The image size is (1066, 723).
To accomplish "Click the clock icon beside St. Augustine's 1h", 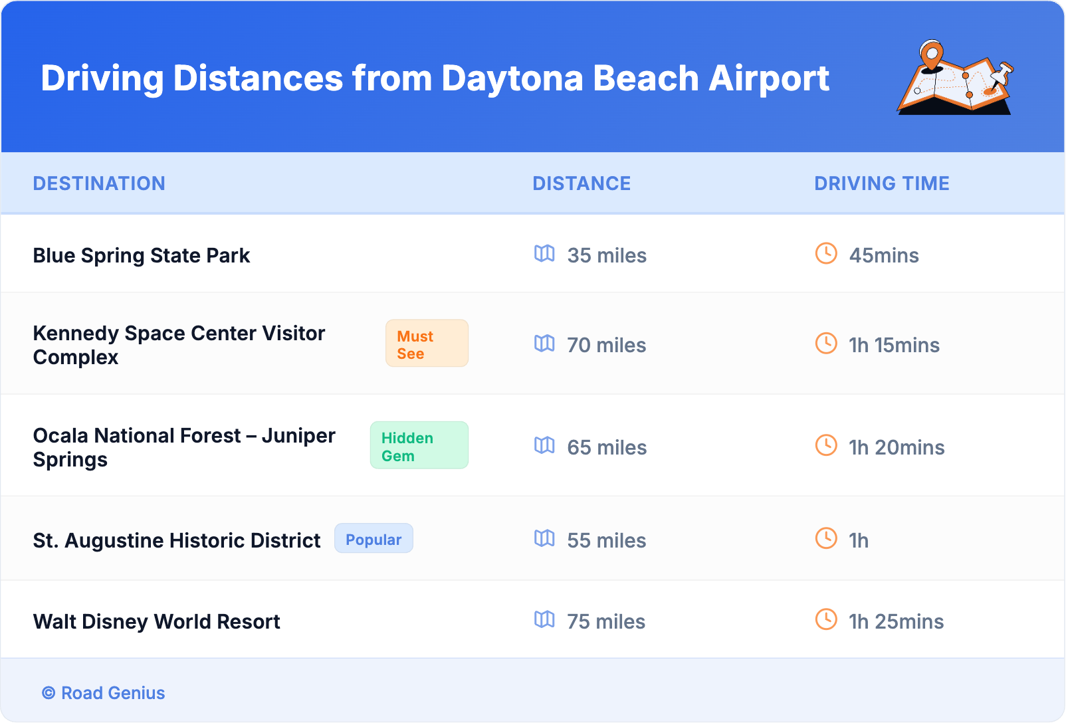I will [x=825, y=539].
